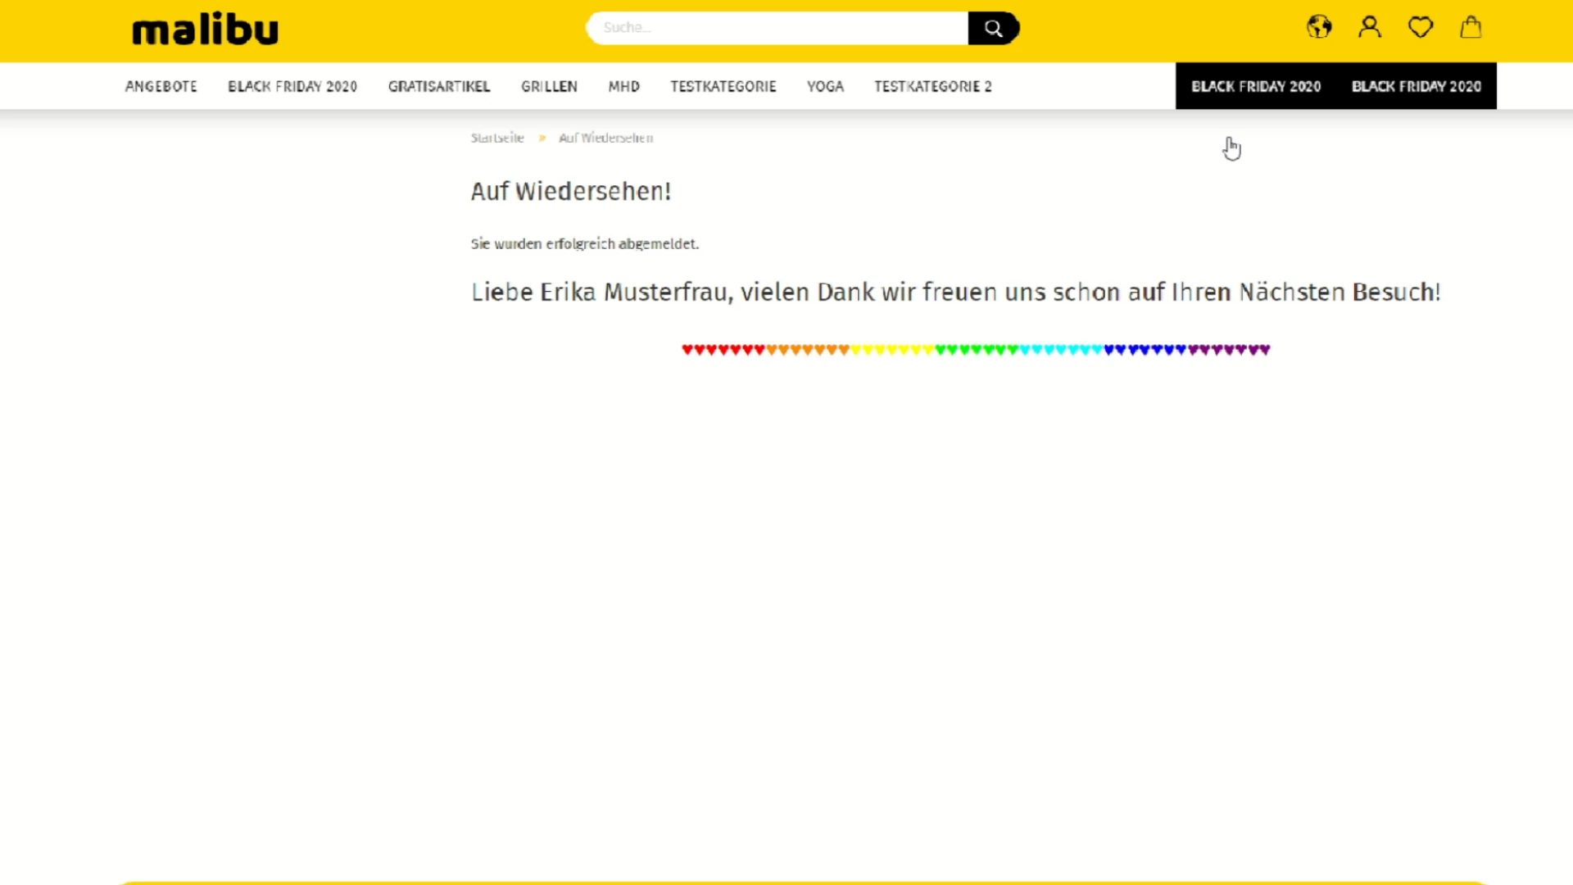Click the 'Liebe Erika Musterfrau' thank-you message
Viewport: 1573px width, 885px height.
tap(956, 292)
